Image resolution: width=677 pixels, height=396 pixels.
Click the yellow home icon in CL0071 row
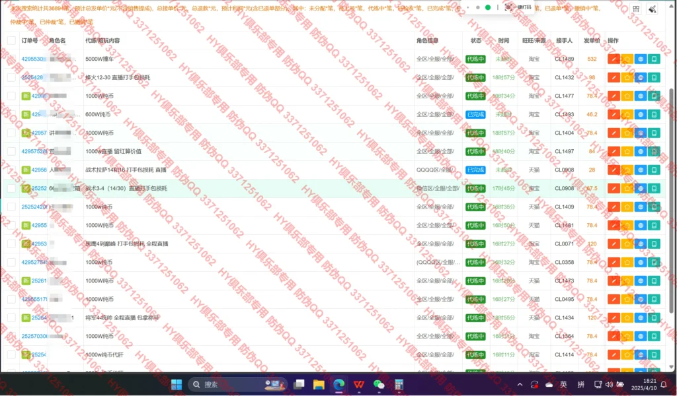[627, 244]
